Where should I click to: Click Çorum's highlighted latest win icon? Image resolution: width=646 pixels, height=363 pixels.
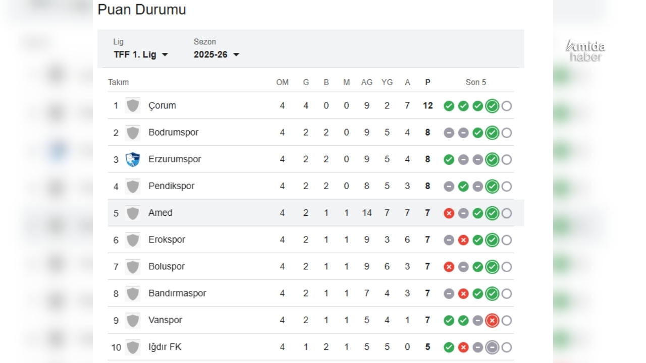(492, 106)
